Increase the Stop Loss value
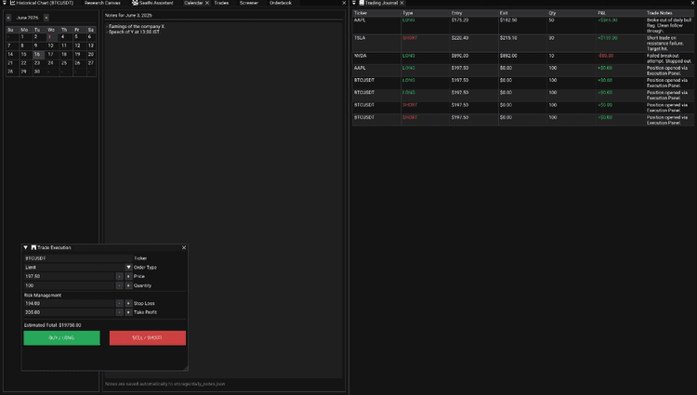The height and width of the screenshot is (395, 697). pyautogui.click(x=128, y=304)
